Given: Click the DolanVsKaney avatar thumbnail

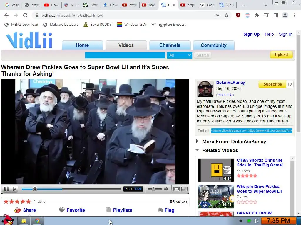Looking at the screenshot, I should (205, 89).
